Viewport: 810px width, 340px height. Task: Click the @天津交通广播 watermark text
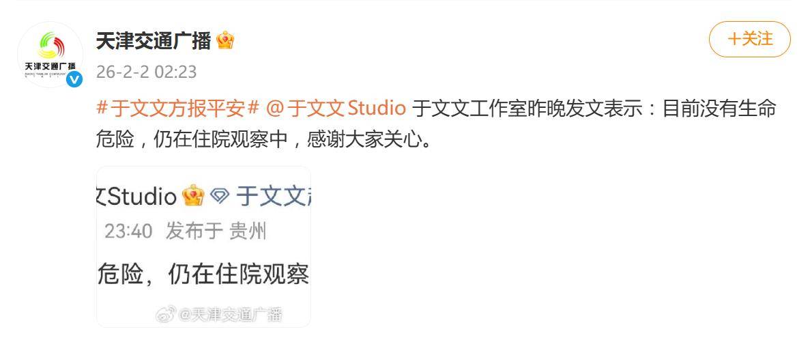click(231, 314)
